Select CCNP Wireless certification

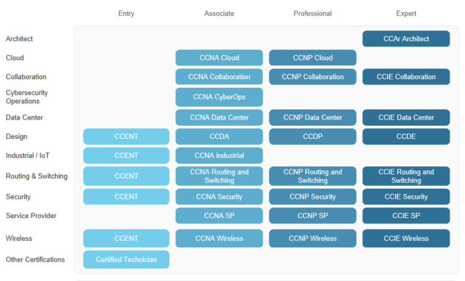[312, 238]
